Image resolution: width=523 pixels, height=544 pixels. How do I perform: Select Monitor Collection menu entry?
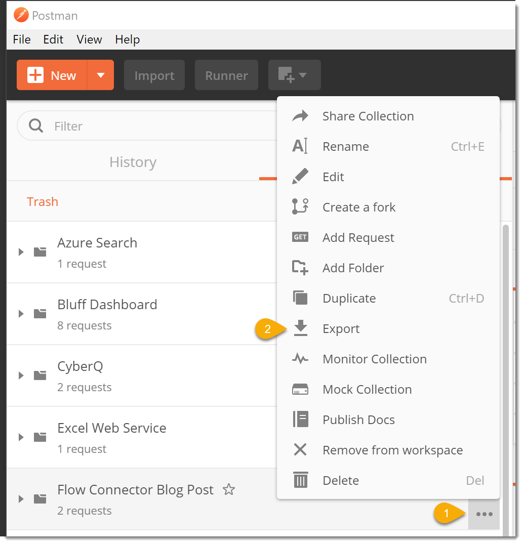388,359
